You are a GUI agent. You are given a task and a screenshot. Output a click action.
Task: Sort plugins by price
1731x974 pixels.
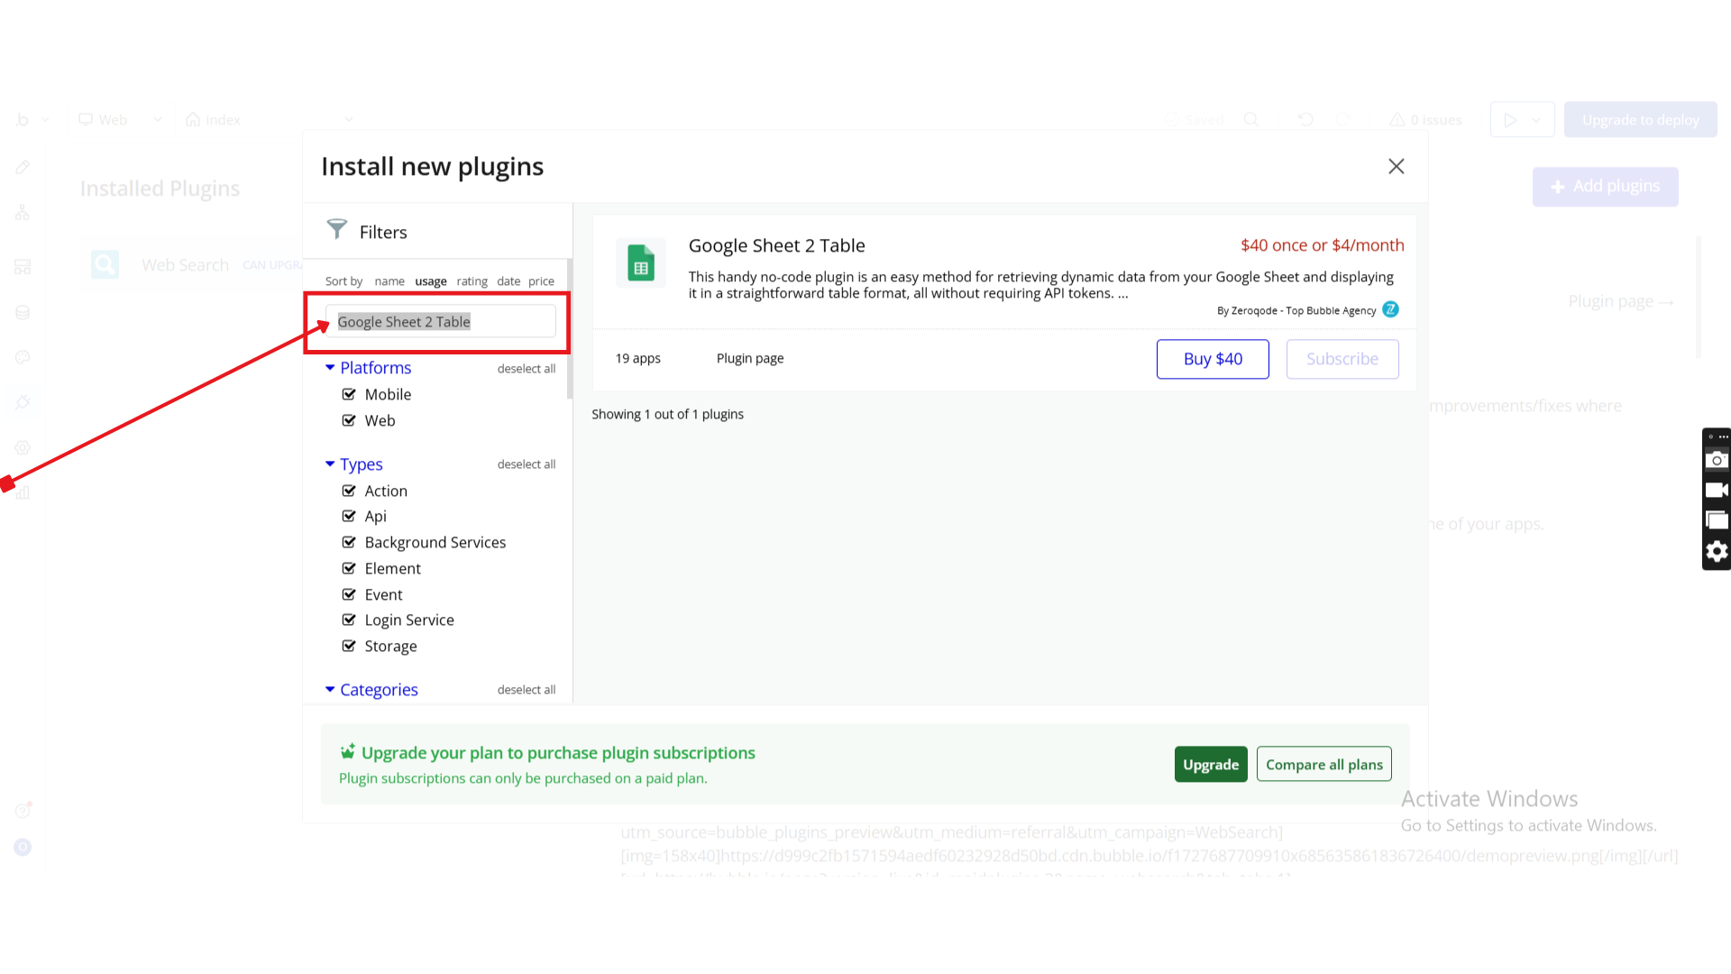coord(541,281)
